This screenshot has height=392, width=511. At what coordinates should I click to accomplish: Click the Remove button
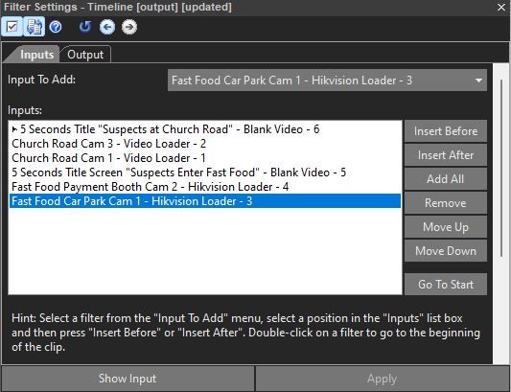(446, 203)
